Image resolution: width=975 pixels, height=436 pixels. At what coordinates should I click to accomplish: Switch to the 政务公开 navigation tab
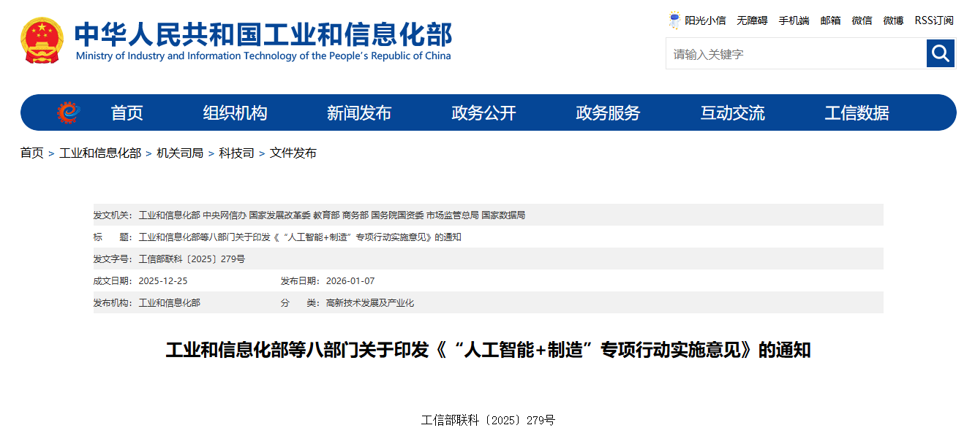[483, 112]
